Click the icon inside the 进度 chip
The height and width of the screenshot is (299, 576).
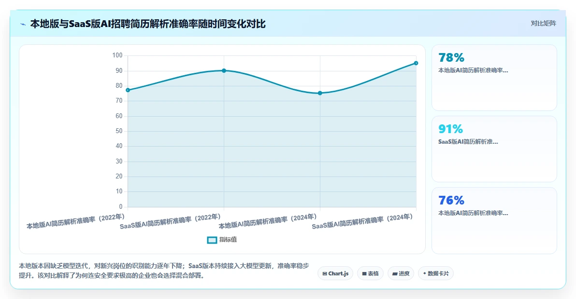click(395, 274)
